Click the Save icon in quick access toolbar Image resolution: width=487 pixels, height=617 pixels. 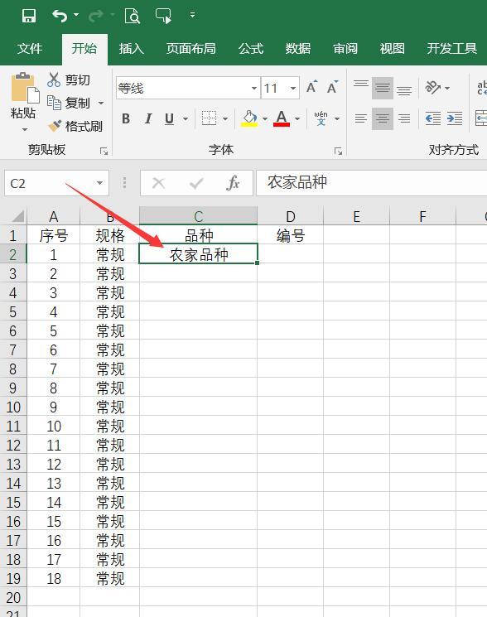click(29, 16)
